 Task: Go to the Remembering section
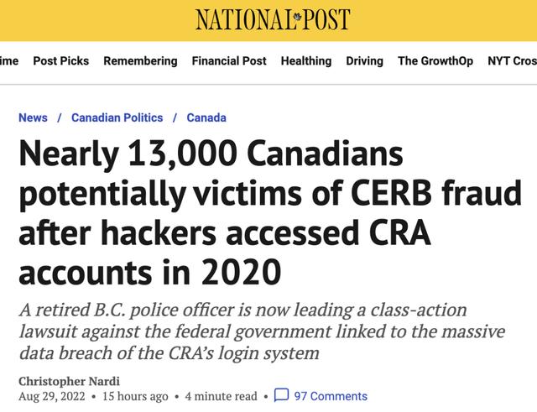point(140,60)
